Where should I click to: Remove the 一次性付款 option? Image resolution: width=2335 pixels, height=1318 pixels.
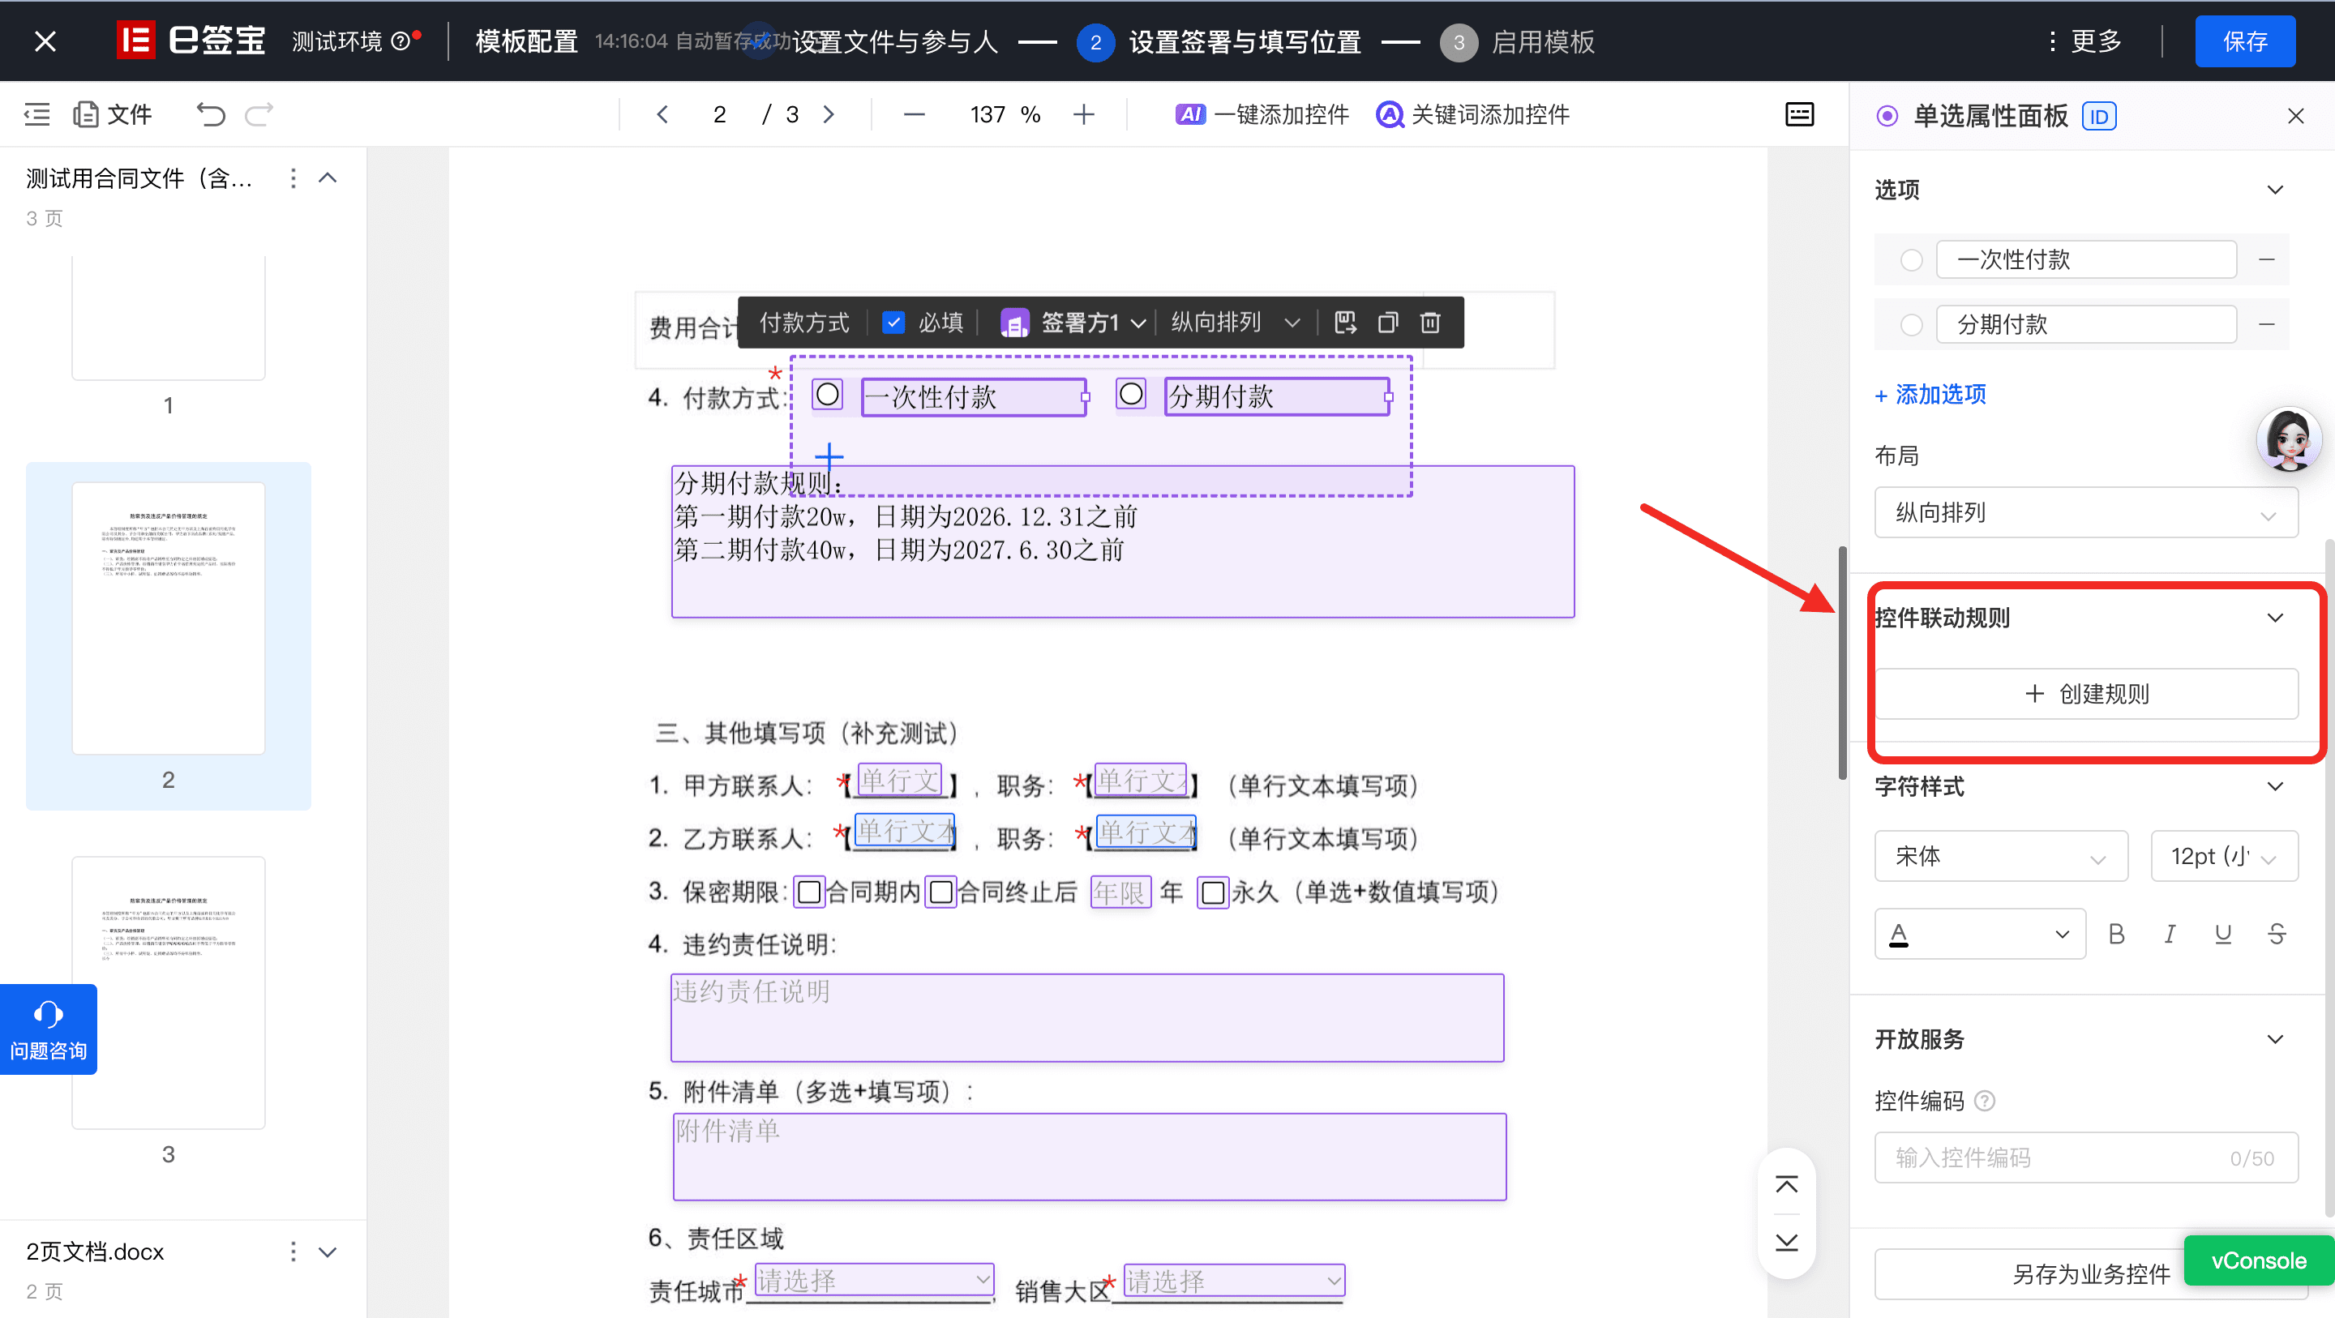point(2267,260)
